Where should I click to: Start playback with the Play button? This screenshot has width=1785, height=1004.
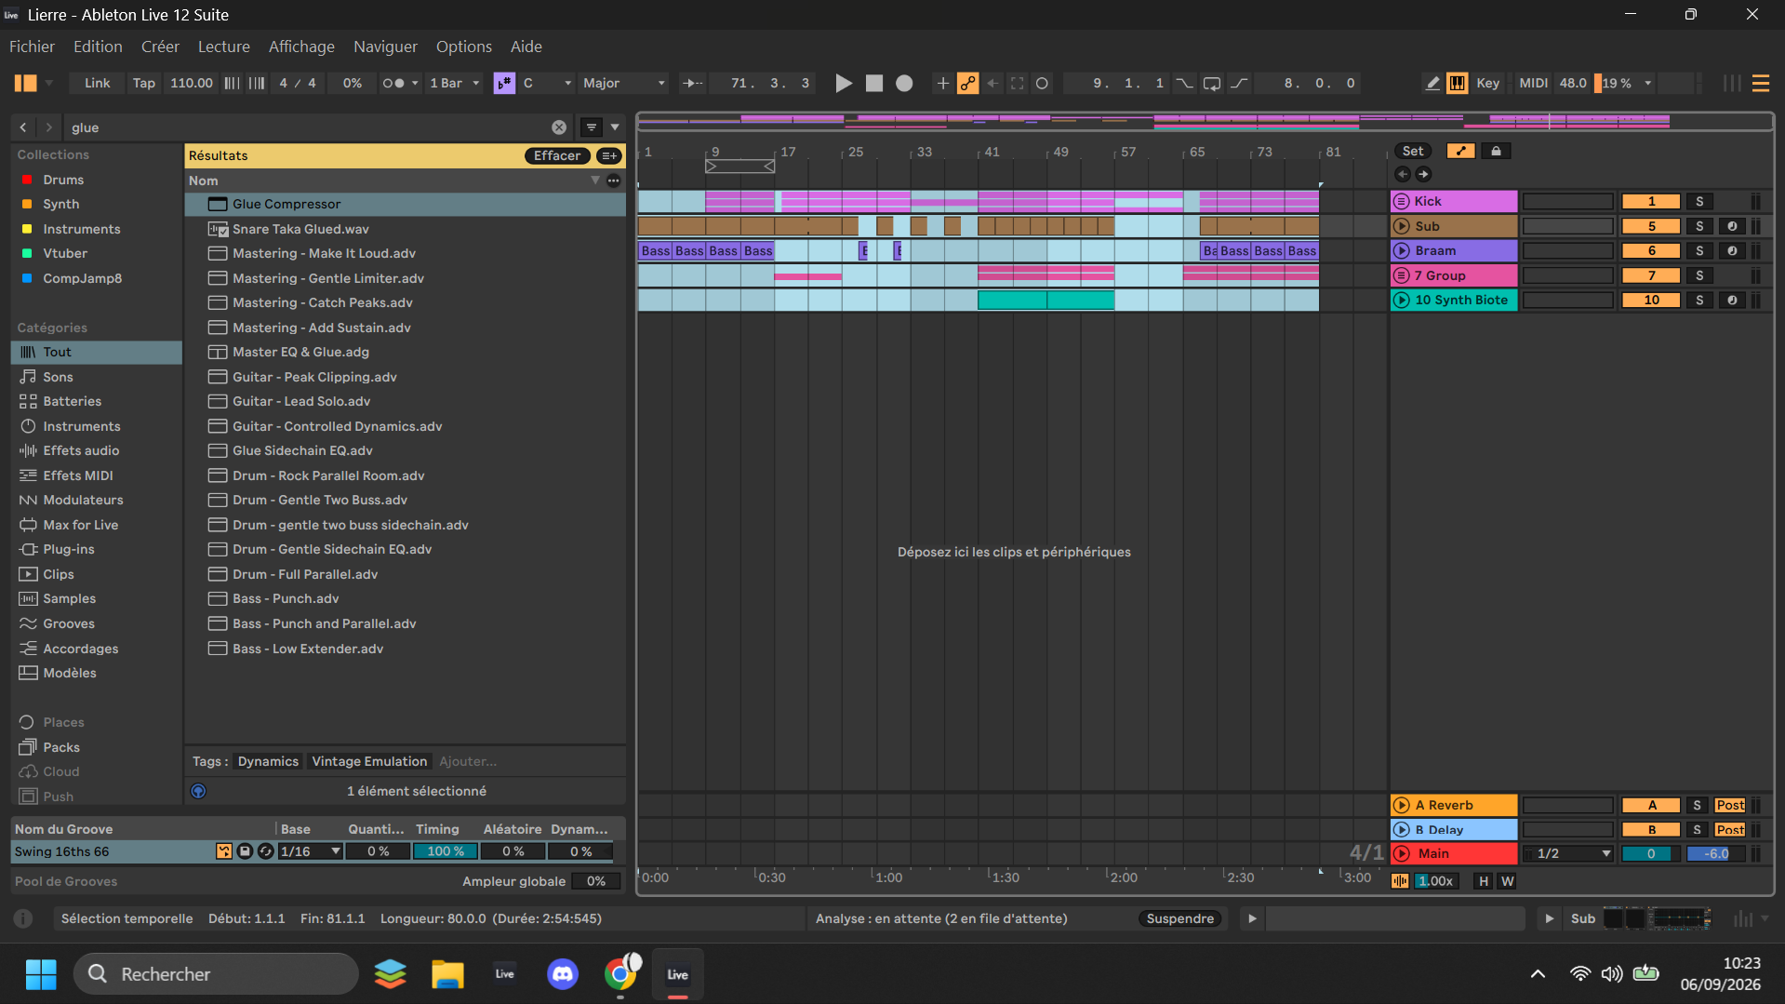(x=844, y=84)
